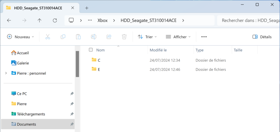Screen dimensions: 280x132
Task: Click the Delete trash icon
Action: [x=124, y=37]
